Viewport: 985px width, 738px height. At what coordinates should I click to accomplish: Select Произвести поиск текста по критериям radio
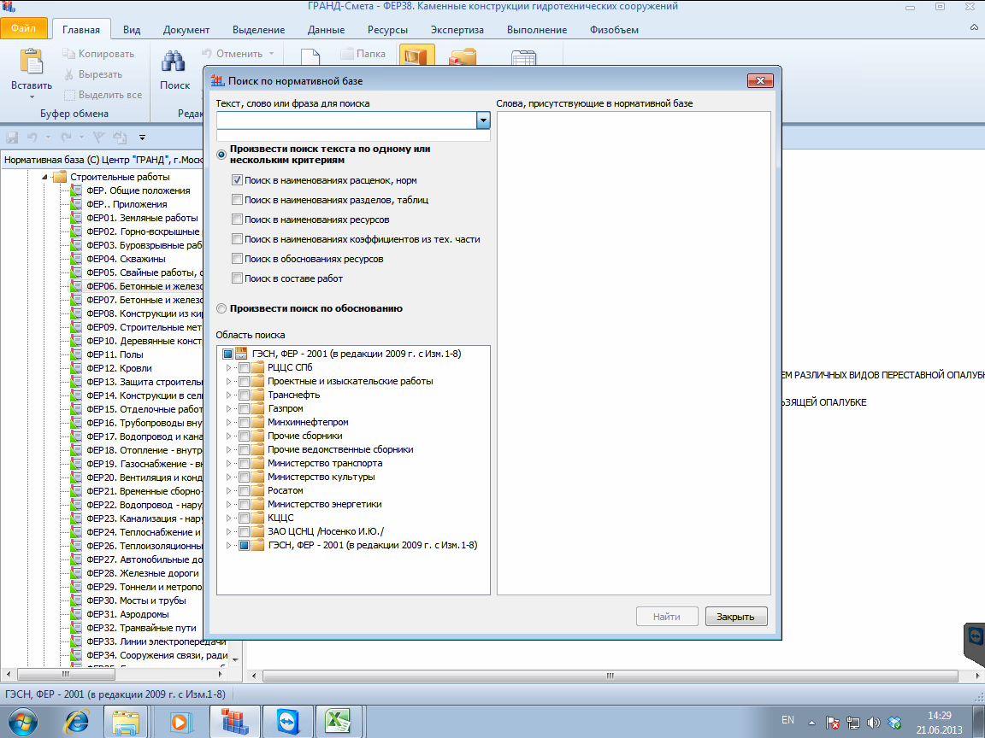pos(221,155)
